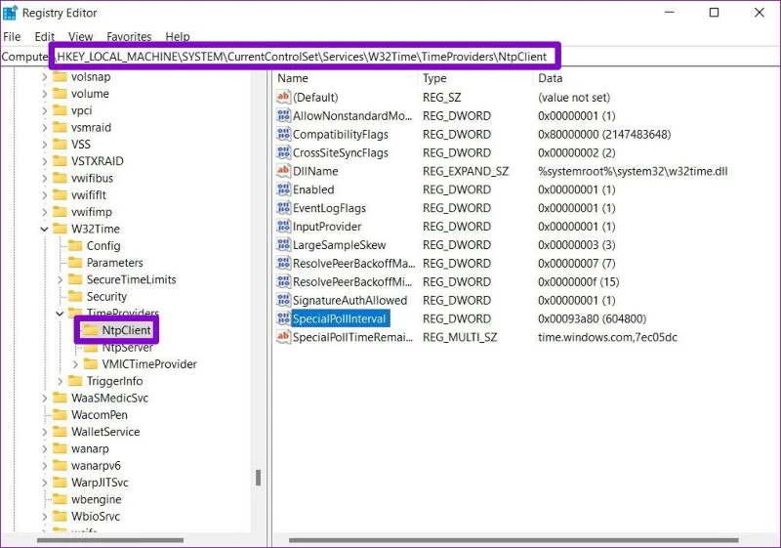Image resolution: width=781 pixels, height=548 pixels.
Task: Click the SpecialPollTimeRemai... string icon
Action: point(283,337)
